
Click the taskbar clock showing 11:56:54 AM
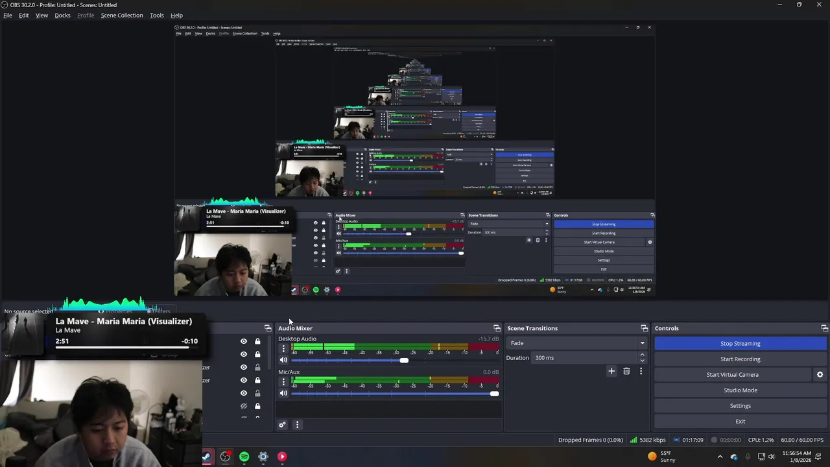click(796, 457)
